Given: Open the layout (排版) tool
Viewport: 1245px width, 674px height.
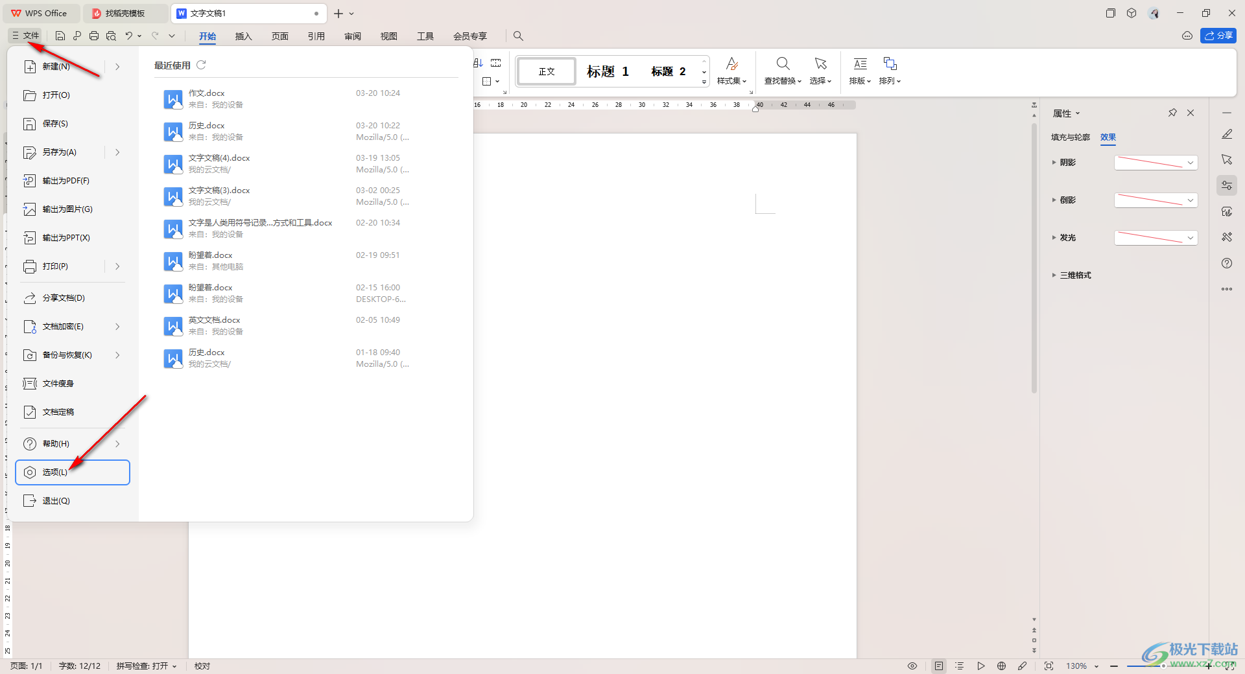Looking at the screenshot, I should click(x=860, y=71).
